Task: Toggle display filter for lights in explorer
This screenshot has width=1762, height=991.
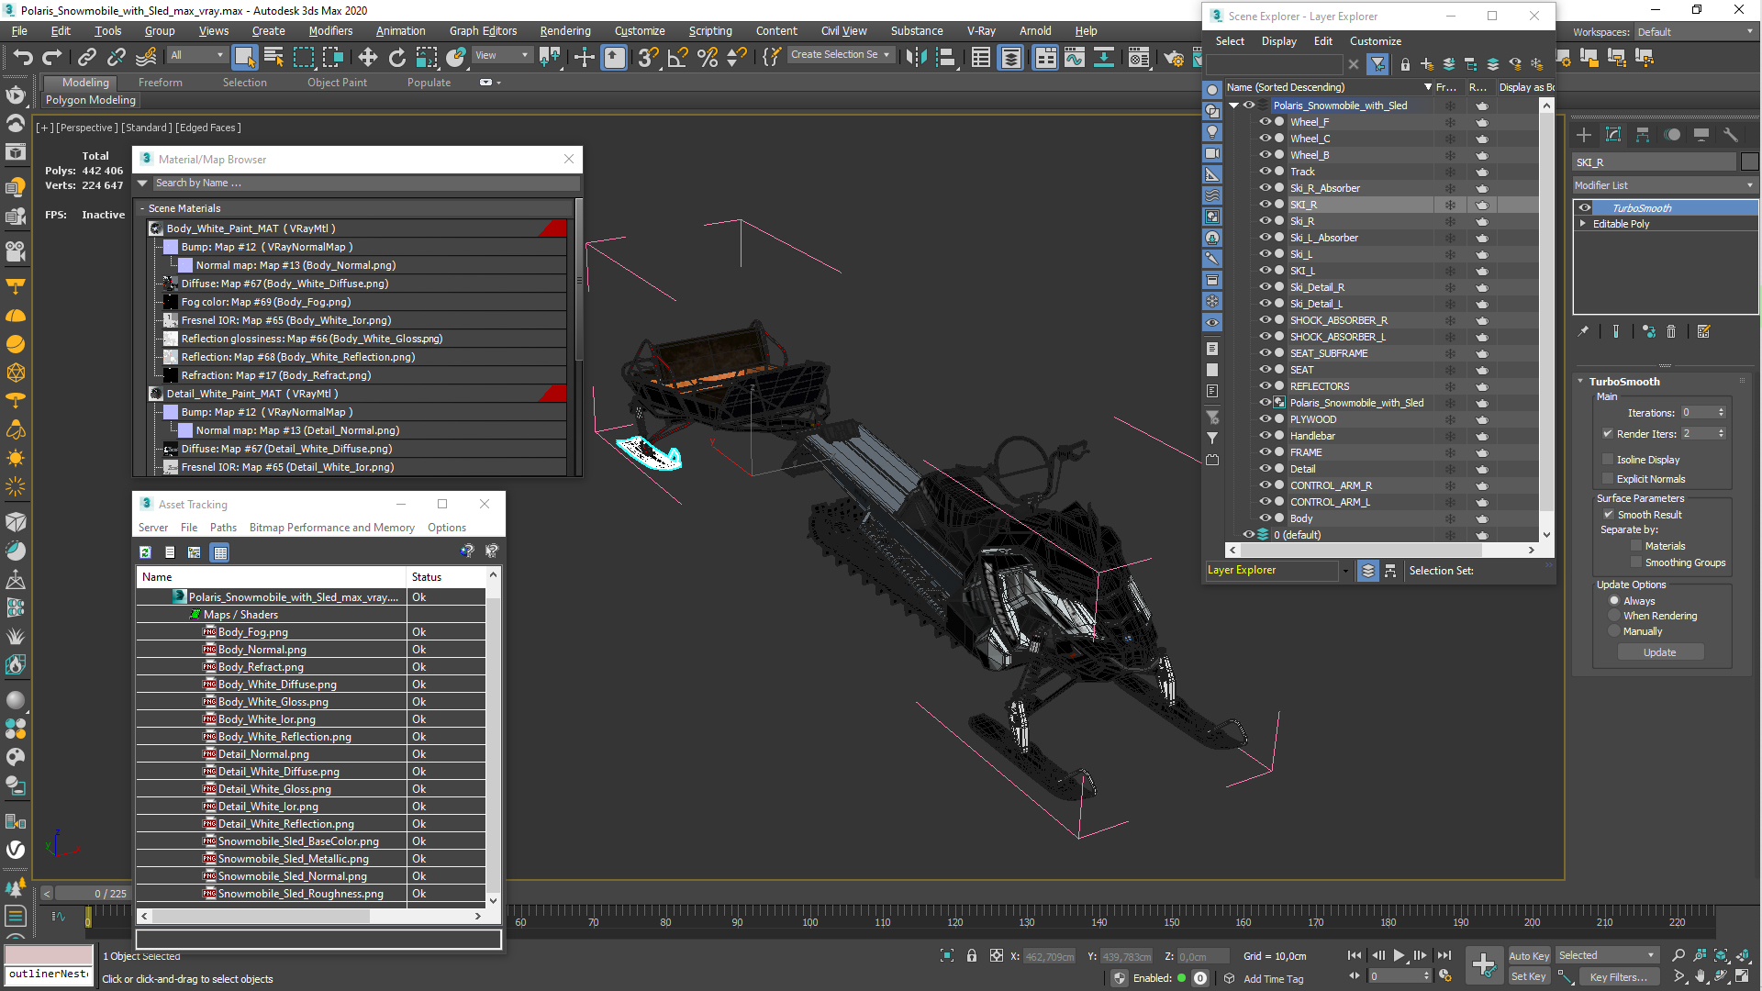Action: click(x=1212, y=132)
